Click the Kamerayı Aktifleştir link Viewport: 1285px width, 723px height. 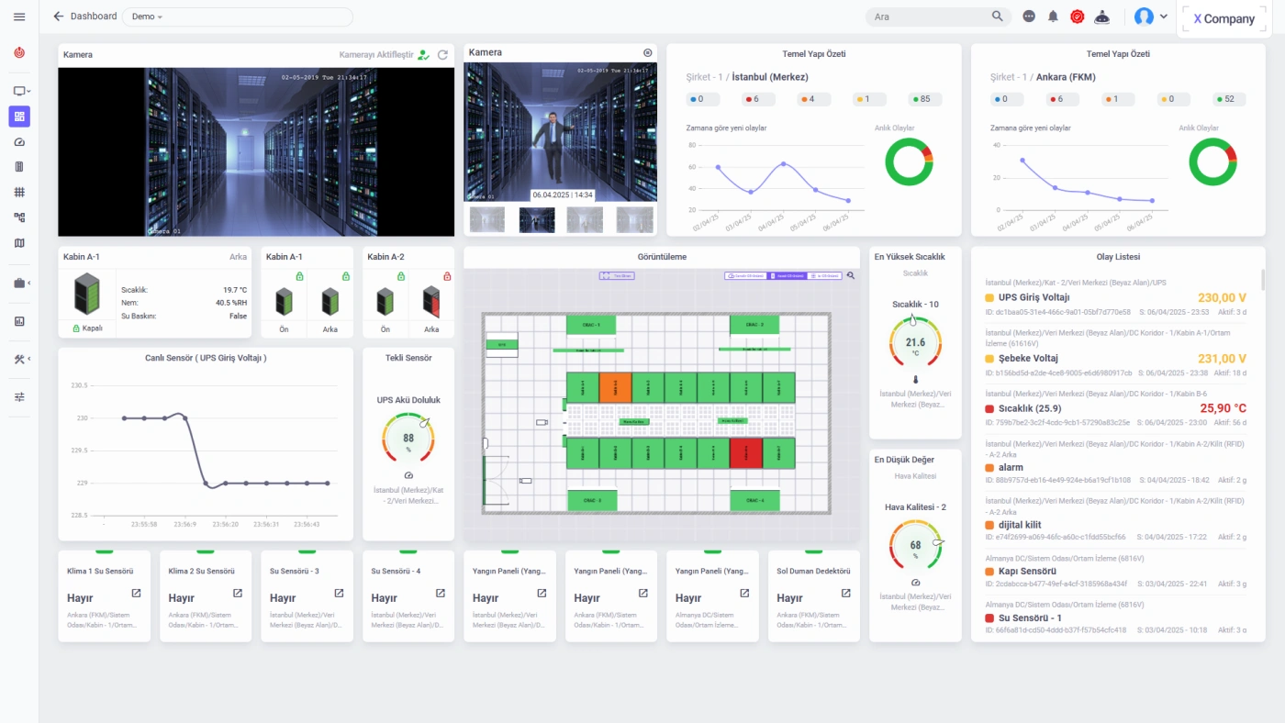[x=376, y=55]
